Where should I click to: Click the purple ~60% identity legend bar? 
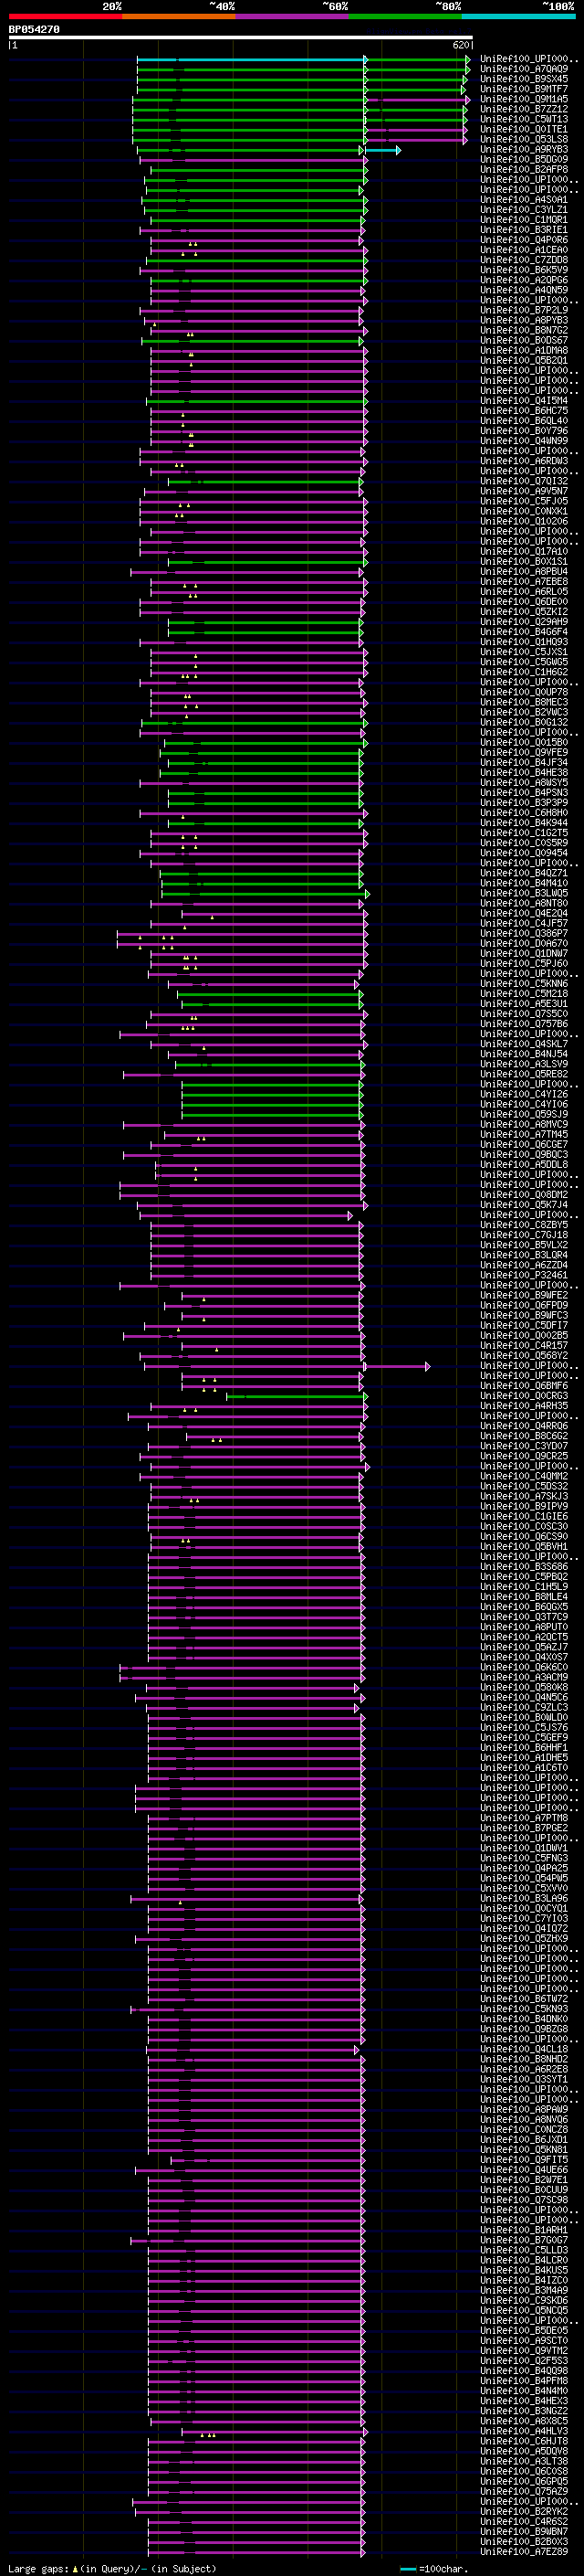click(291, 16)
